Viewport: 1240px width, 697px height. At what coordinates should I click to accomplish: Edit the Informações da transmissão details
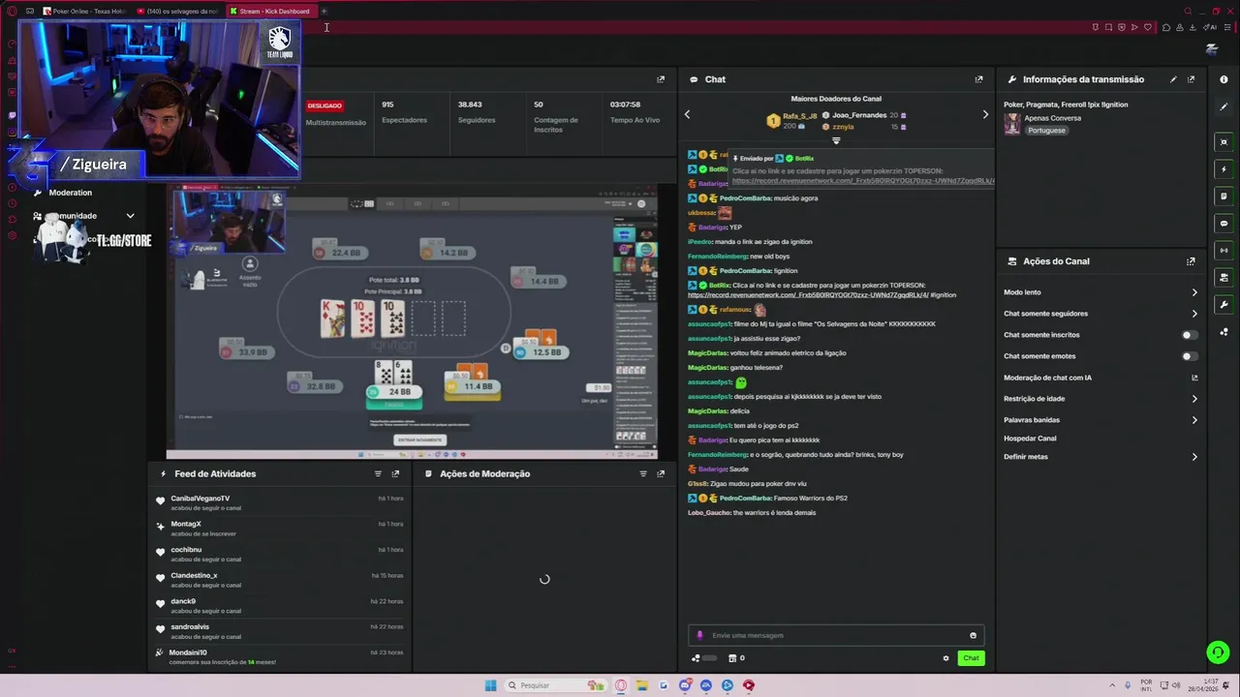[x=1173, y=79]
